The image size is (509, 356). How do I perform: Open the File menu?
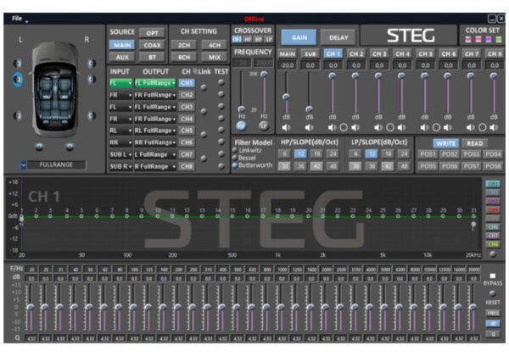19,18
